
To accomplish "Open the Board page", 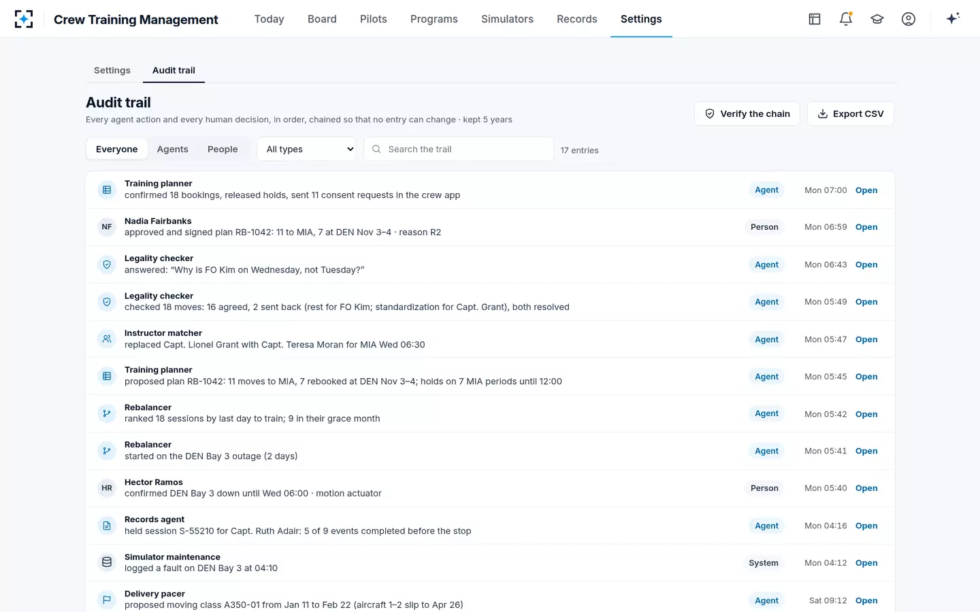I will click(322, 19).
